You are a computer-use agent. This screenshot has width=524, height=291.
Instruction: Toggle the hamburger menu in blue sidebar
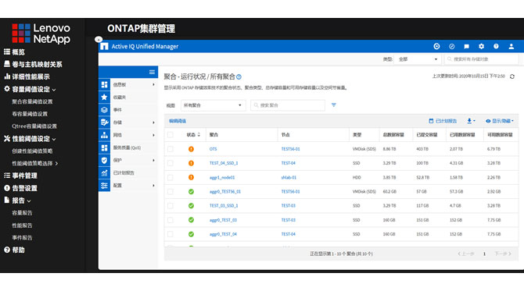(x=152, y=72)
